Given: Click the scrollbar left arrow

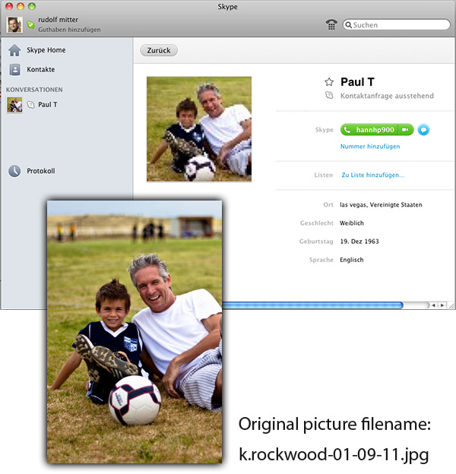Looking at the screenshot, I should [433, 305].
